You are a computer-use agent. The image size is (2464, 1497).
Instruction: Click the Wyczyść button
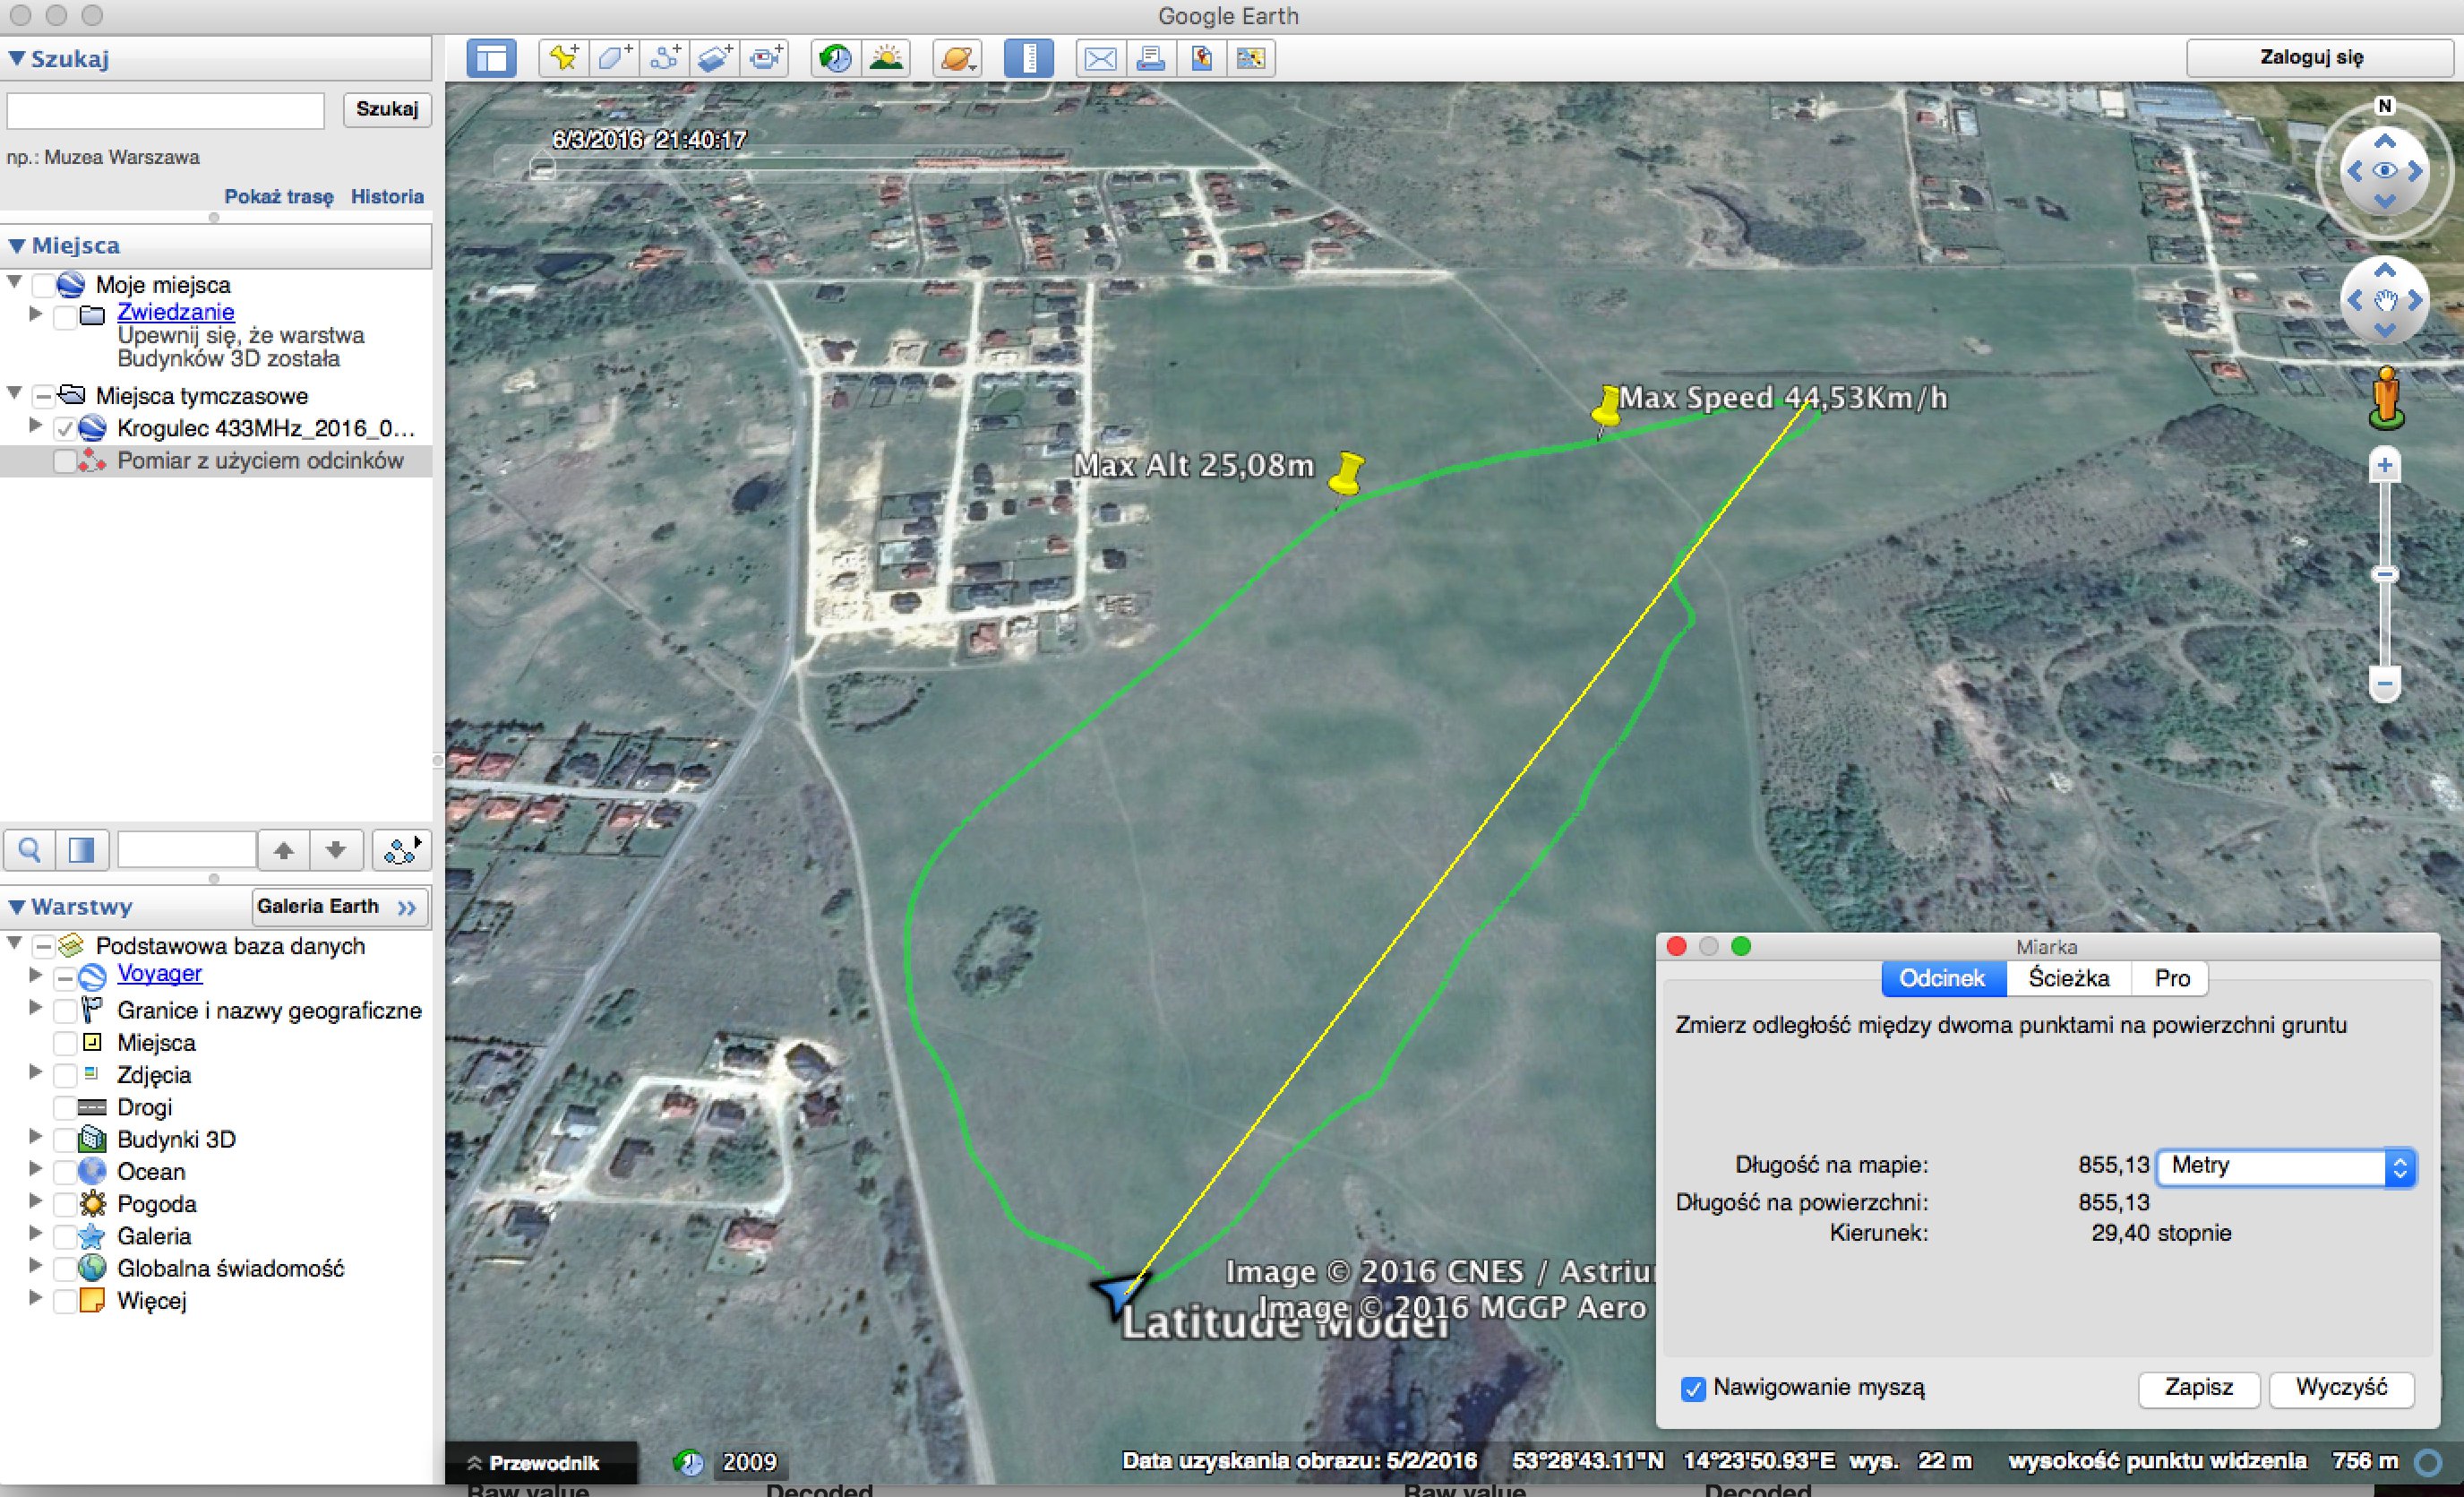click(x=2340, y=1388)
